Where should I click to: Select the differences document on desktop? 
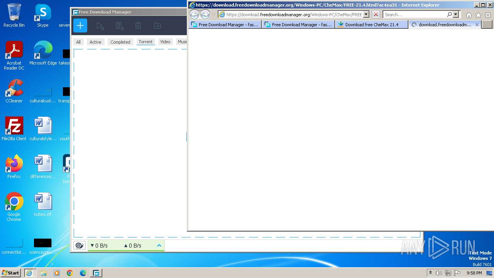[43, 166]
